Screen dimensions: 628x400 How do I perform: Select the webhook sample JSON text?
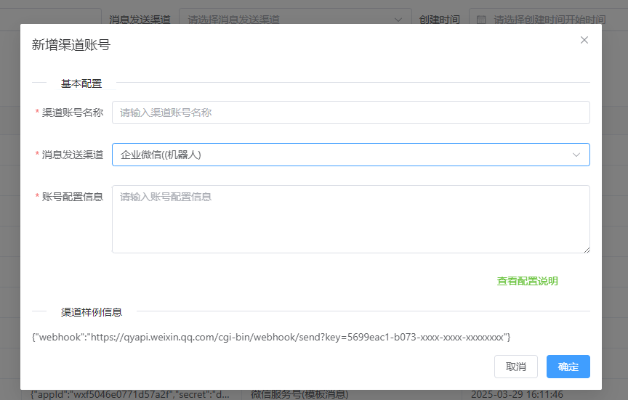(271, 337)
